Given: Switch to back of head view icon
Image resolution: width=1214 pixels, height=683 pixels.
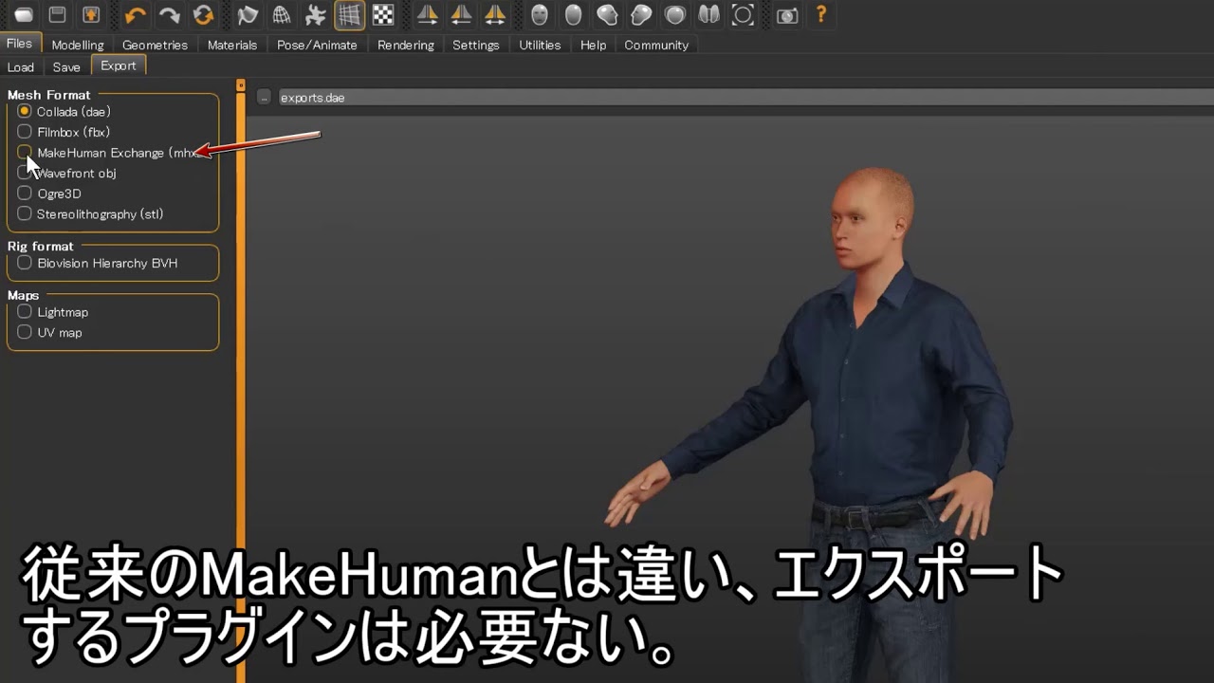Looking at the screenshot, I should pyautogui.click(x=573, y=14).
